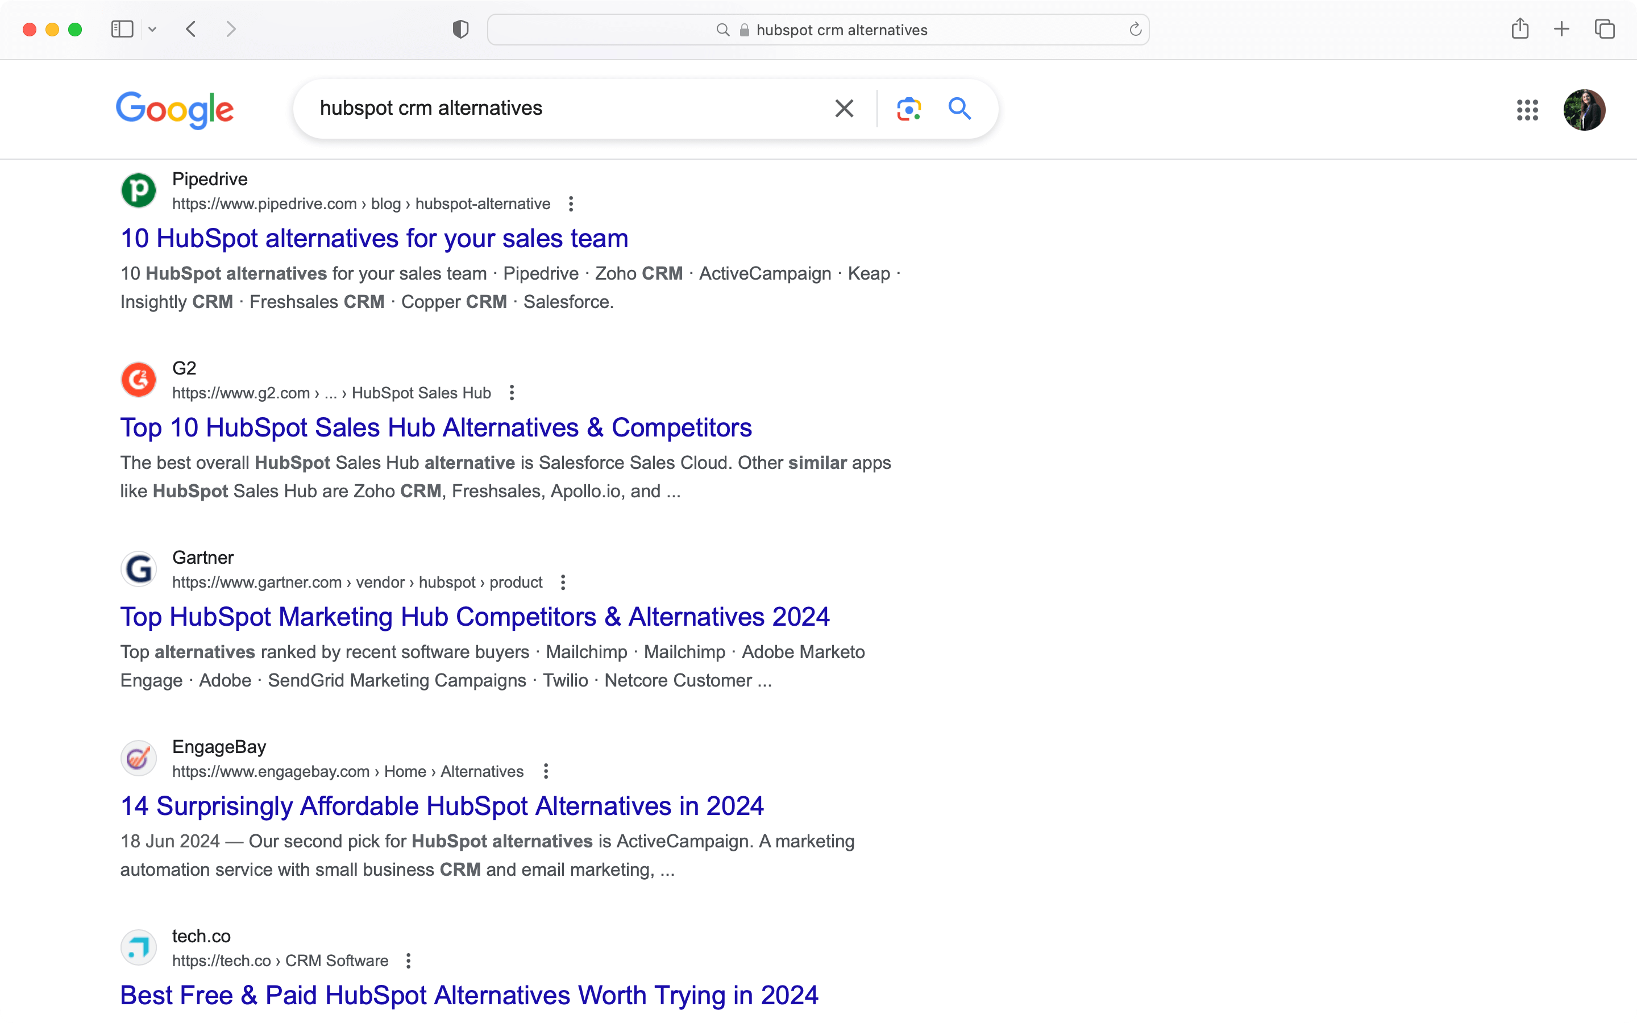Clear the search query with the X icon
The height and width of the screenshot is (1023, 1637).
(x=844, y=108)
